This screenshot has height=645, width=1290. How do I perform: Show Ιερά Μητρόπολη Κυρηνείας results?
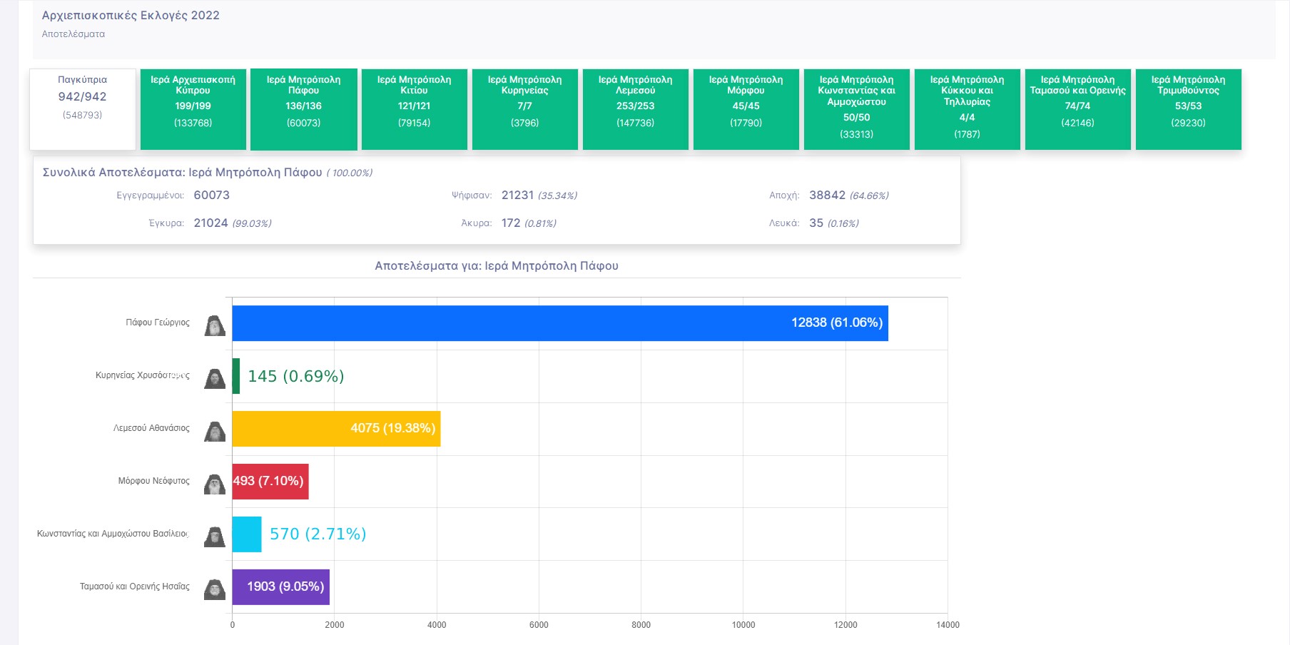[x=525, y=108]
